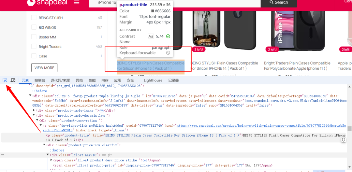Open the 安全 (Security) tab
Viewport: 352px width, 172px height.
click(x=130, y=80)
